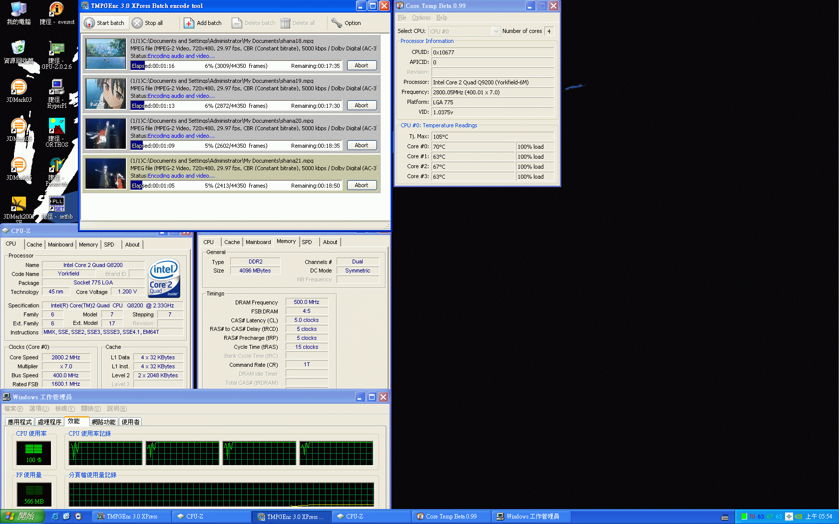Click Delete all toolbar button
This screenshot has width=839, height=524.
298,23
